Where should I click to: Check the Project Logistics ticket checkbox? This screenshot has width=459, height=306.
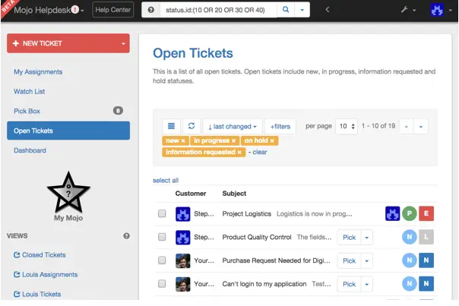162,213
